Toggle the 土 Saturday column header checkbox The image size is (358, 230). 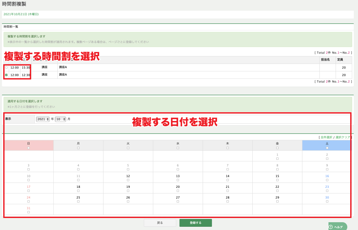(x=327, y=148)
